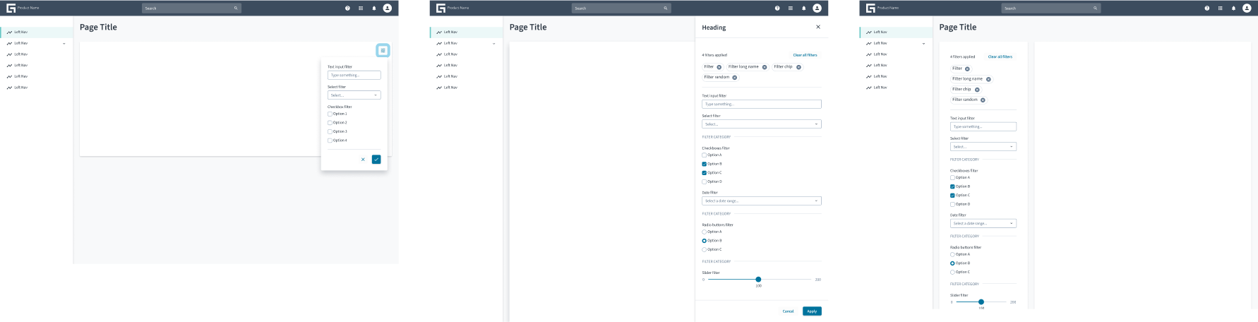Remove 'Filter long name' chip in right mockup
The width and height of the screenshot is (1258, 322).
[988, 79]
